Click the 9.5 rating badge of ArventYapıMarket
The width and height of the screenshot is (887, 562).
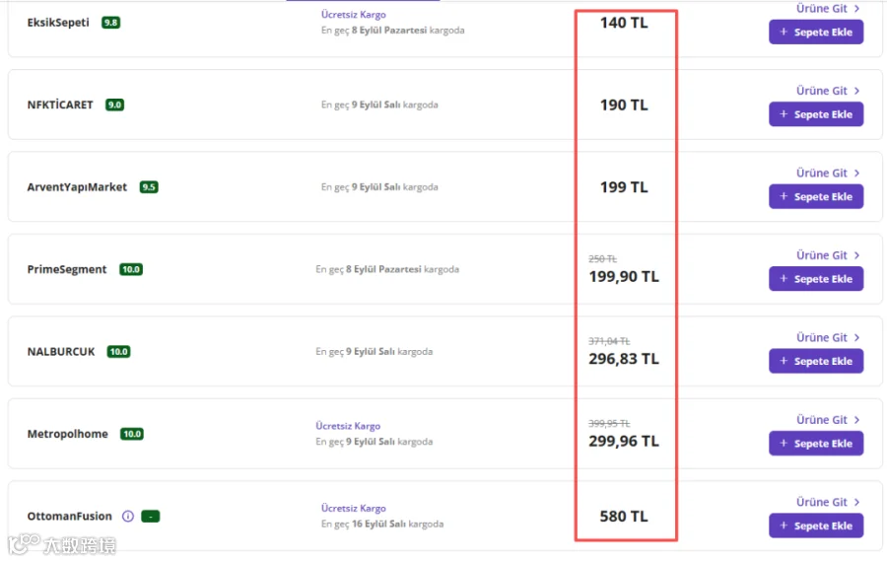149,186
